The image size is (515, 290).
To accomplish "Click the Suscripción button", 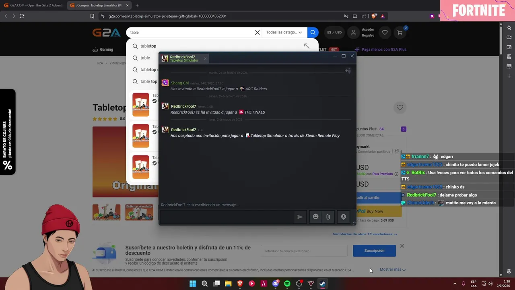I will point(374,251).
